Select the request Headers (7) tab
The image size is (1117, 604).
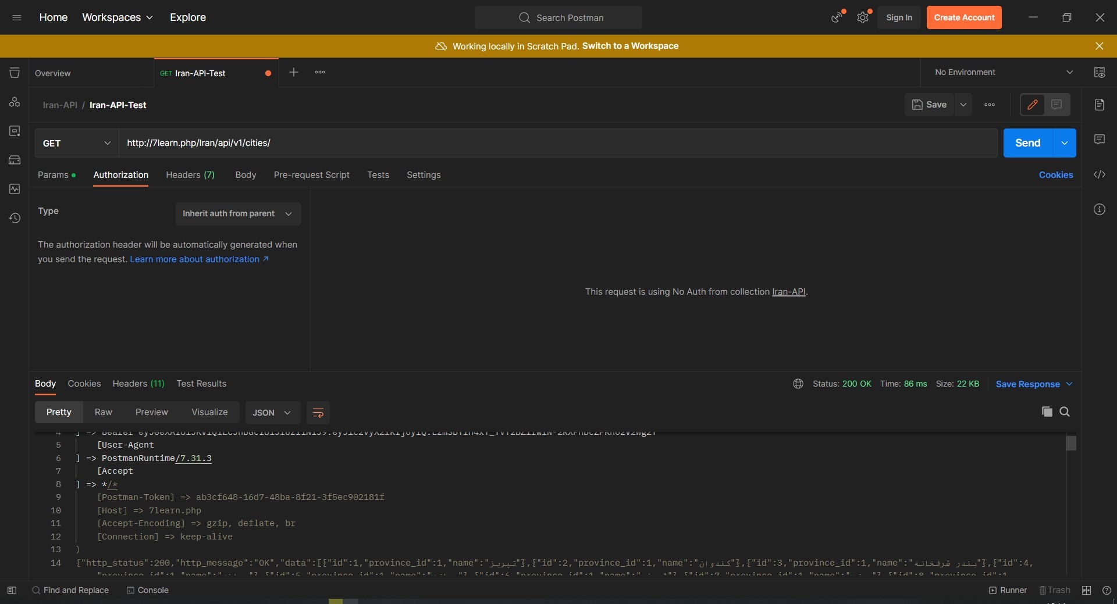190,175
